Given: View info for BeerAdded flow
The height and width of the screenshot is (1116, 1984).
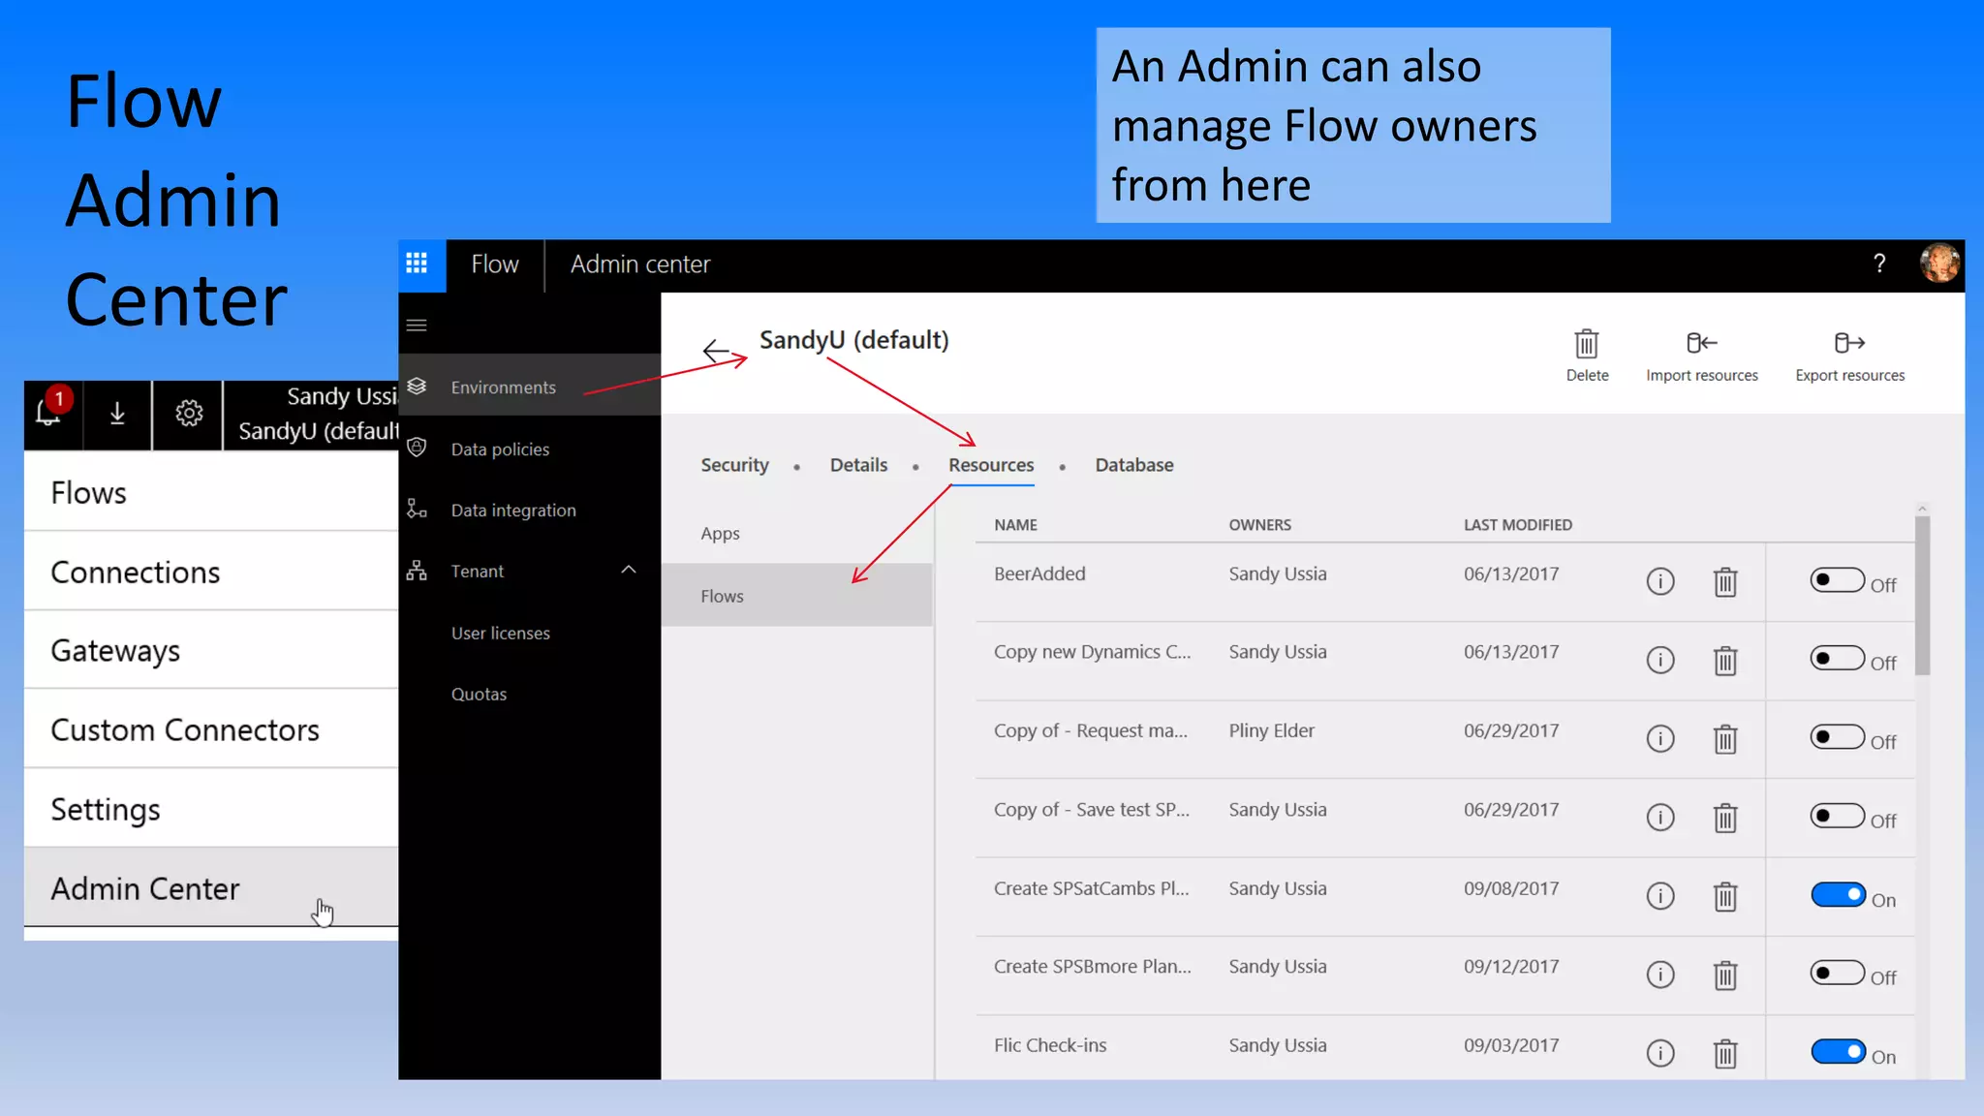Looking at the screenshot, I should [x=1660, y=581].
